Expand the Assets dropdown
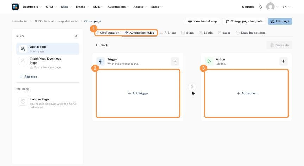Image resolution: width=304 pixels, height=166 pixels. (140, 7)
